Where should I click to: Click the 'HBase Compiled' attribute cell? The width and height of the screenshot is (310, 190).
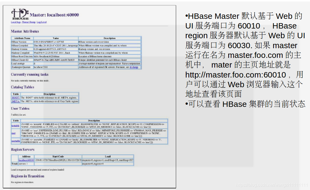[22, 45]
